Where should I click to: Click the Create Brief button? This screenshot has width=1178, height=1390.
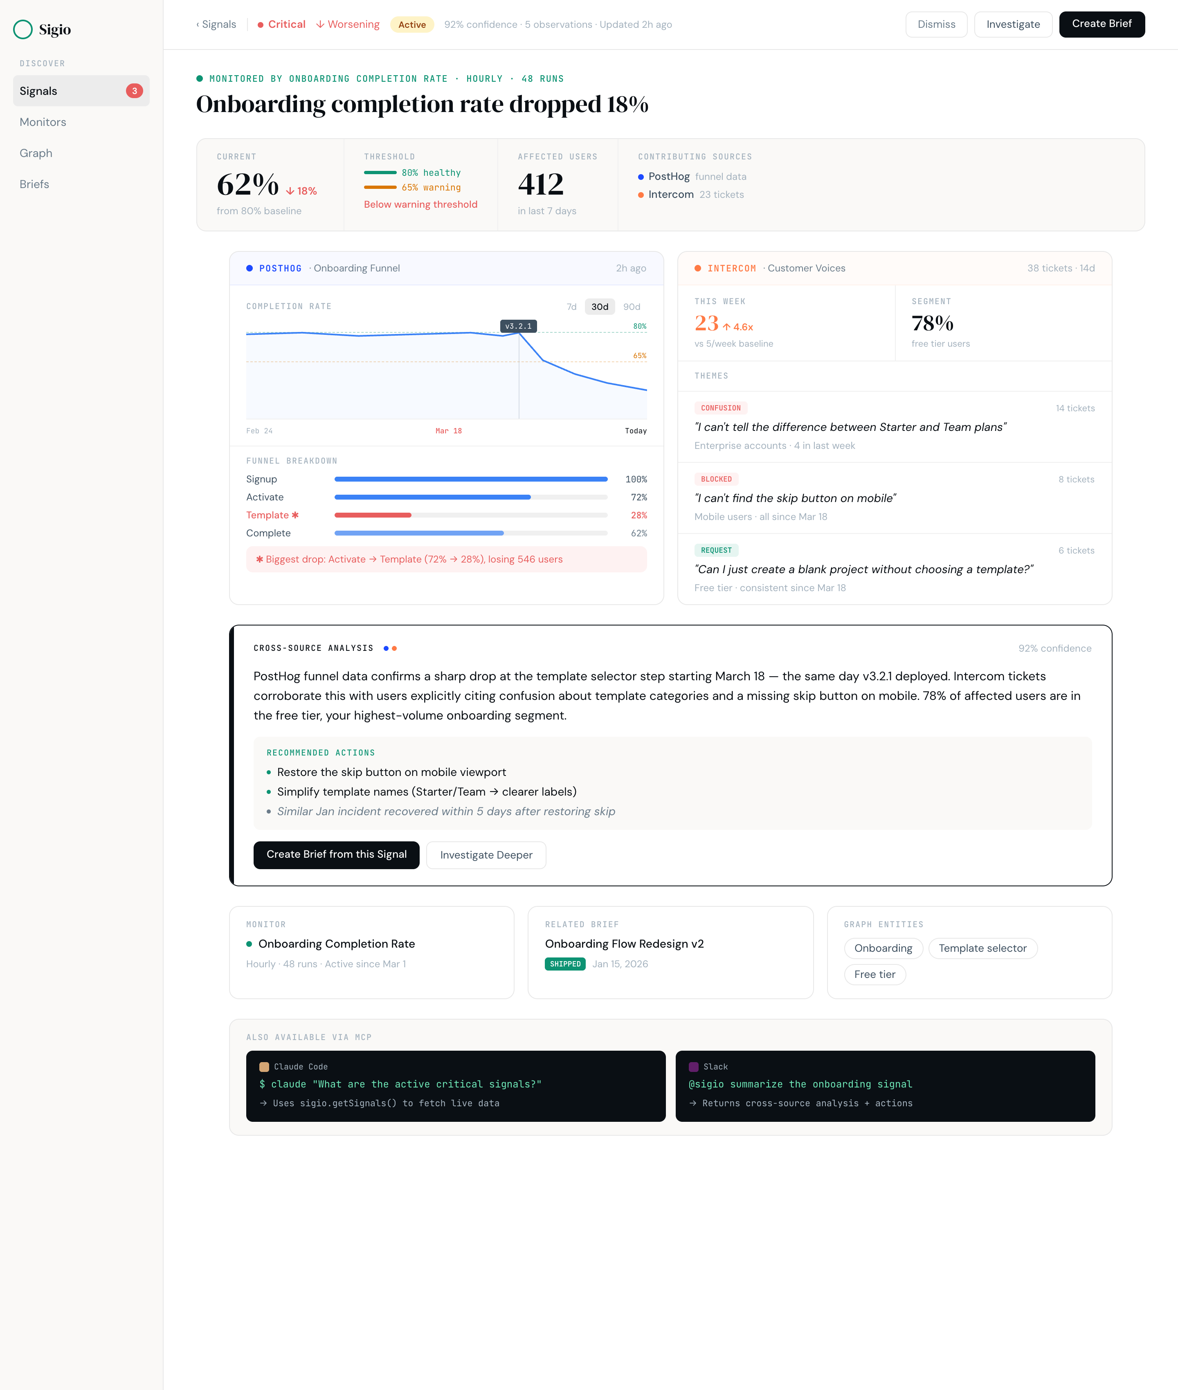point(1101,24)
